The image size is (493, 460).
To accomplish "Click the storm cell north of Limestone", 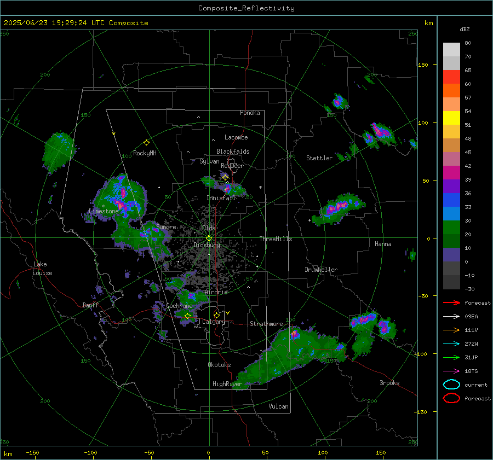I will pos(122,198).
